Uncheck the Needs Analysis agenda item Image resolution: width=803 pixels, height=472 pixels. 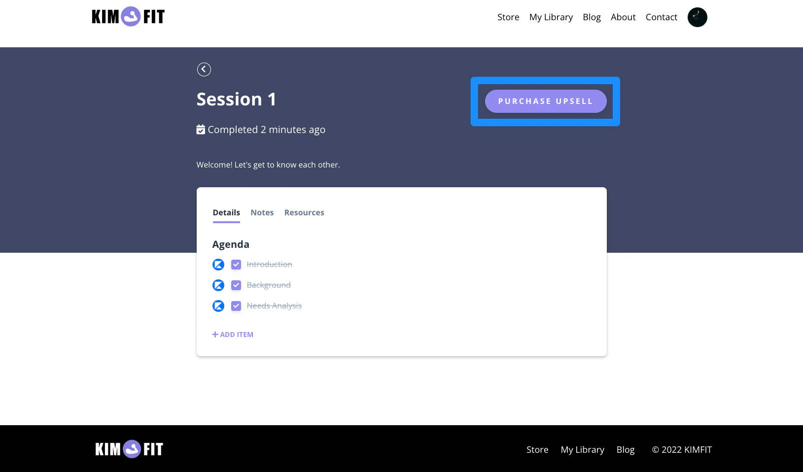coord(236,306)
